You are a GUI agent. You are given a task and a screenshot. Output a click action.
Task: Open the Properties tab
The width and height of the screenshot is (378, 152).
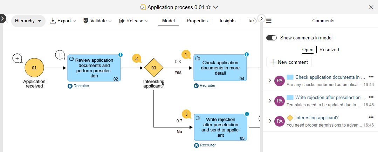(197, 21)
